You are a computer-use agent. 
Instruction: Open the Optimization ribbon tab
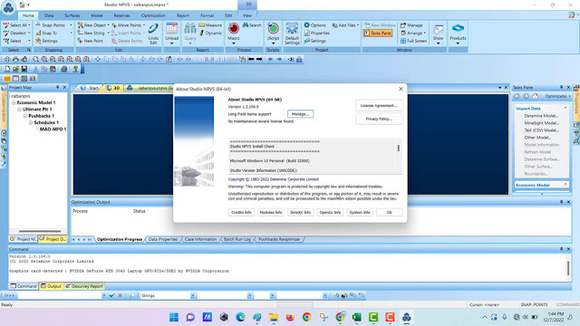(153, 15)
